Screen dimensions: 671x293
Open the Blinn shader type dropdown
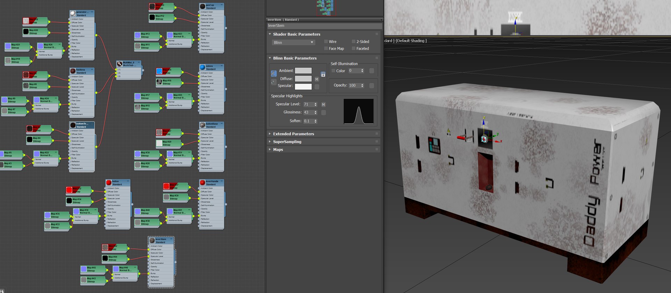pos(293,43)
